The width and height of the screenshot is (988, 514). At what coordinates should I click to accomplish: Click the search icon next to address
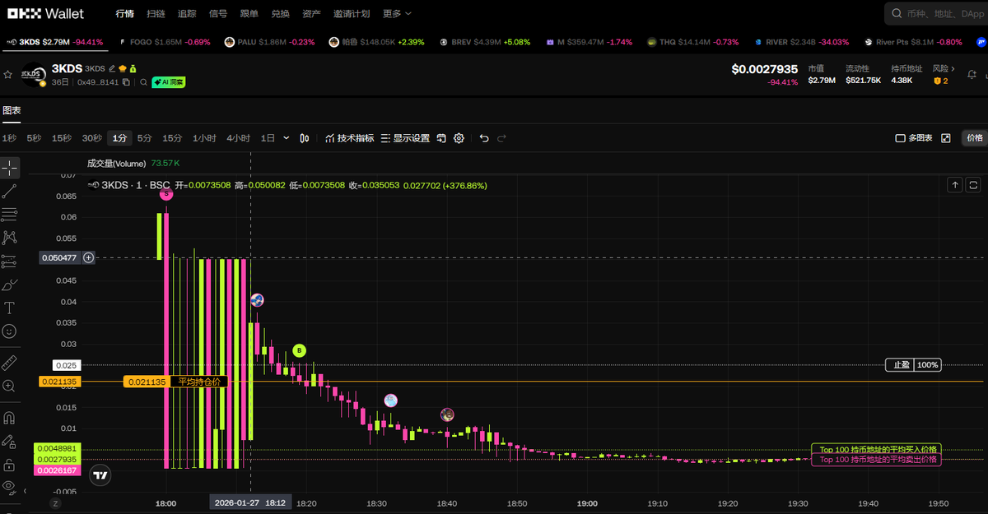[x=143, y=82]
